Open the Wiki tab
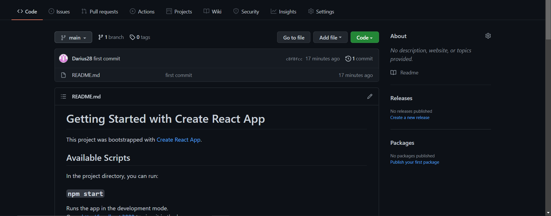This screenshot has width=551, height=216. 212,11
